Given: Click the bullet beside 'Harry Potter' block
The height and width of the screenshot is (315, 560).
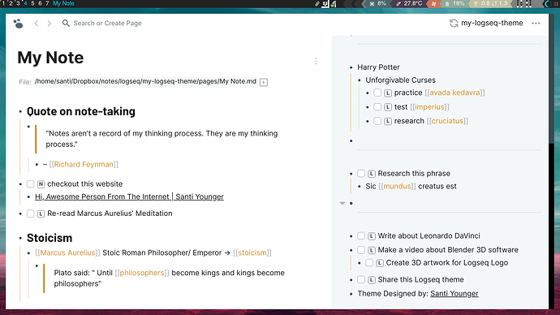Looking at the screenshot, I should tap(351, 67).
